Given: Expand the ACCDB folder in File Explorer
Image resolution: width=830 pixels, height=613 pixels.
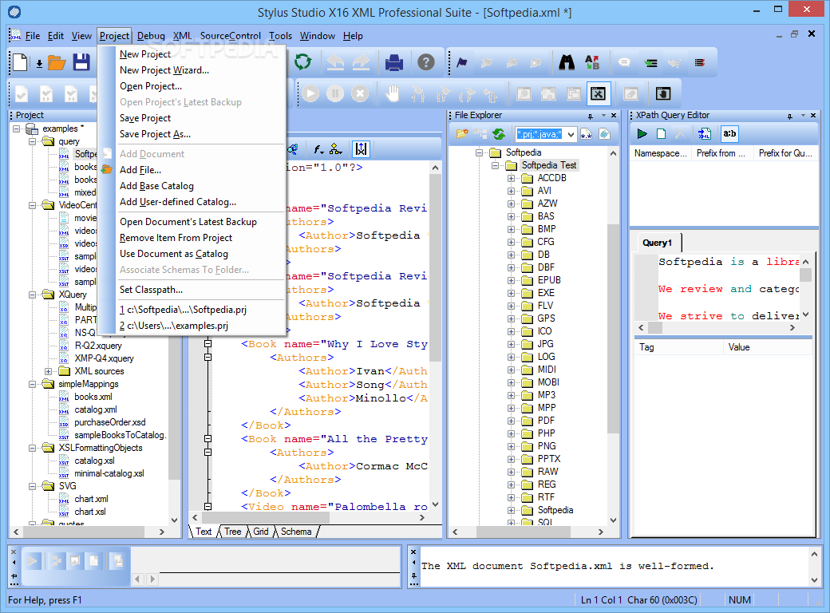Looking at the screenshot, I should [x=511, y=179].
